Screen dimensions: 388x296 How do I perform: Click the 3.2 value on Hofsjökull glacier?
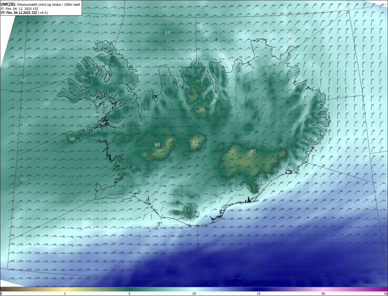[x=195, y=143]
